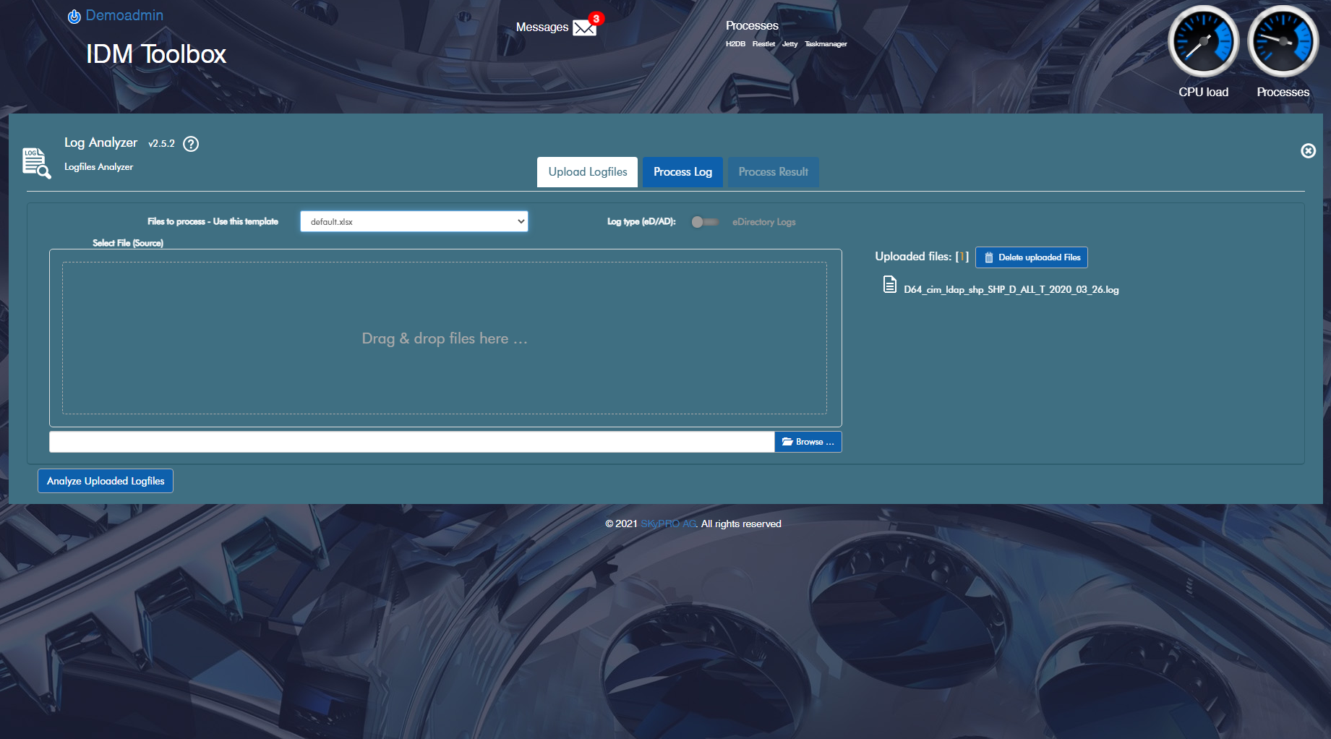Open the CPU load gauge
Screen dimensions: 1331x739
pyautogui.click(x=1204, y=41)
